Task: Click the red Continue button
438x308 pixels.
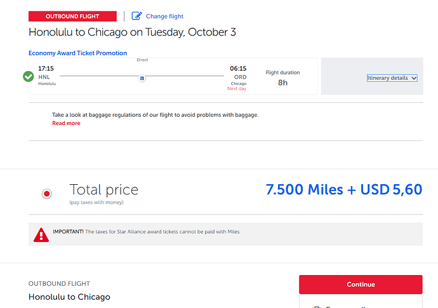Action: [x=361, y=285]
